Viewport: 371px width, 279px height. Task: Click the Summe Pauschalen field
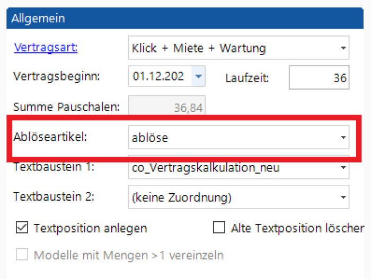(x=166, y=106)
